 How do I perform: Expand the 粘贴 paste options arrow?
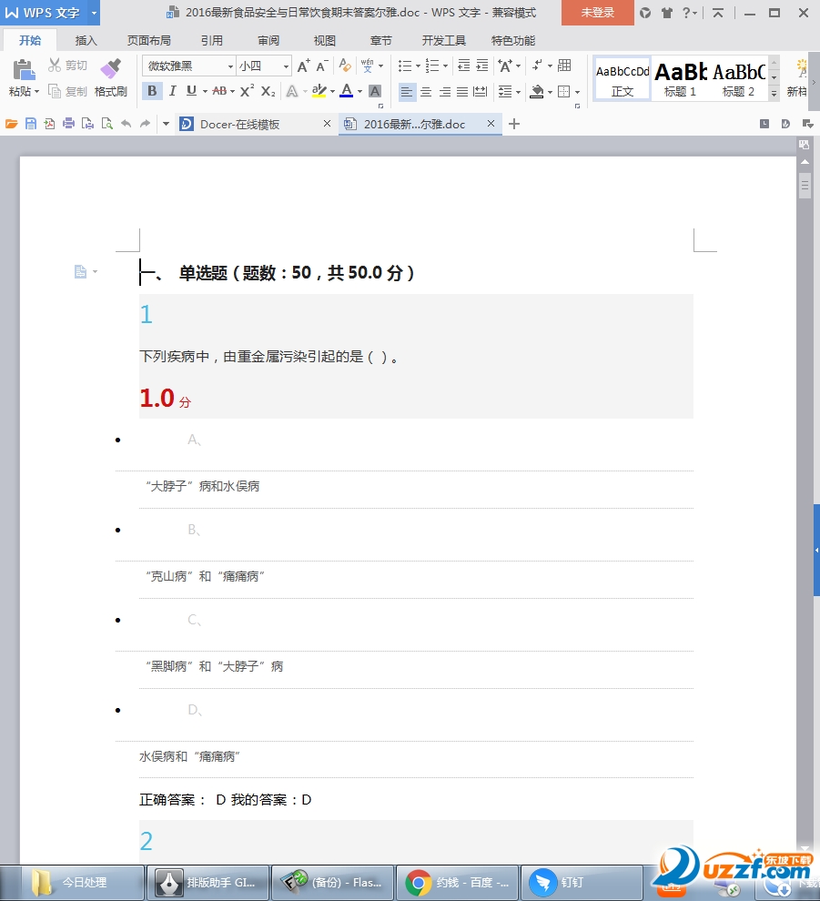point(36,91)
